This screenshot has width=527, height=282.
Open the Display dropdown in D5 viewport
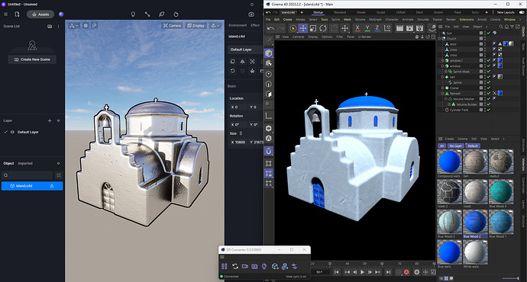[x=196, y=25]
